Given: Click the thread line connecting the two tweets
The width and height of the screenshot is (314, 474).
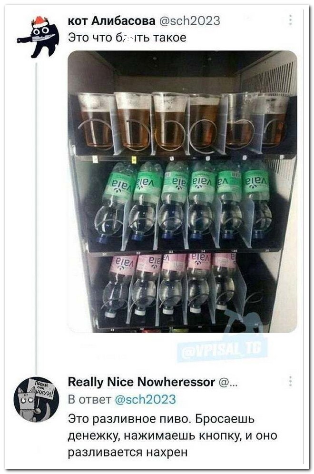Looking at the screenshot, I should pos(37,214).
